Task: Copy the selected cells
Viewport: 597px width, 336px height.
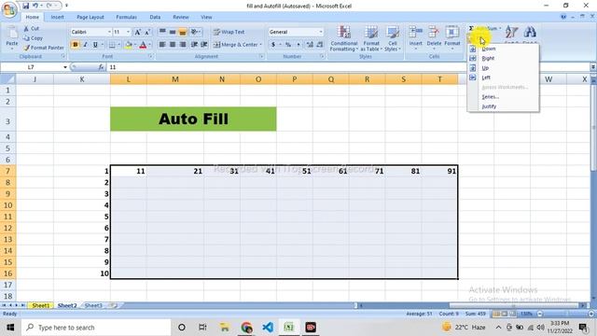Action: [x=33, y=38]
